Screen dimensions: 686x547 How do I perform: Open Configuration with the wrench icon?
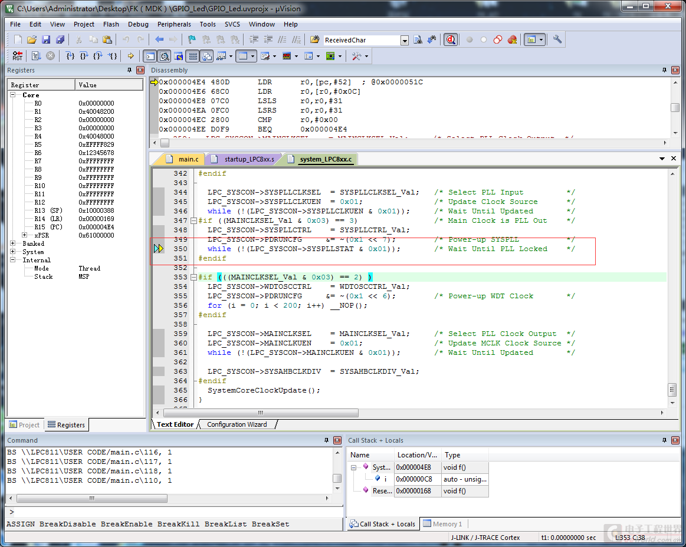[x=557, y=40]
